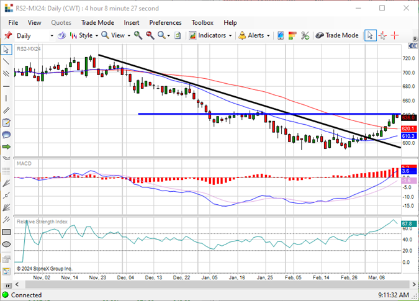Open the Trade Mode menu

point(97,23)
